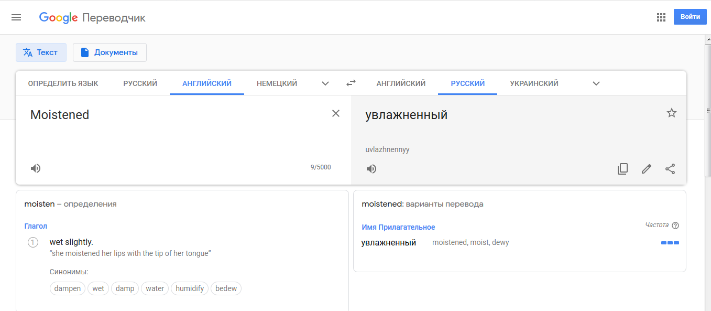Open the hamburger main menu
Screen dimensions: 711x311
pos(16,17)
